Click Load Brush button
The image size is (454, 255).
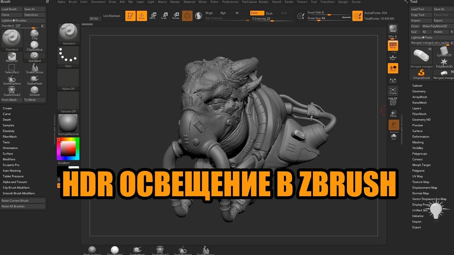[x=12, y=9]
